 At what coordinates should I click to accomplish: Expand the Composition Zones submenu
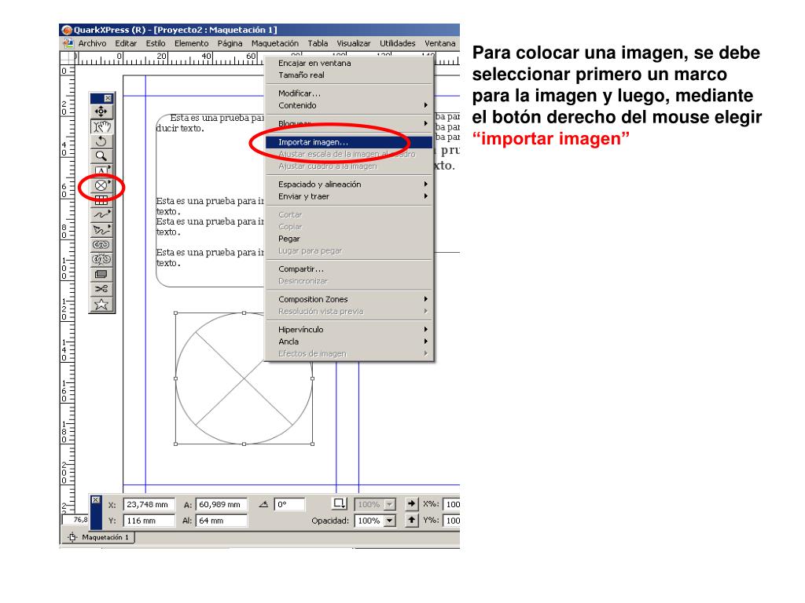pos(425,299)
